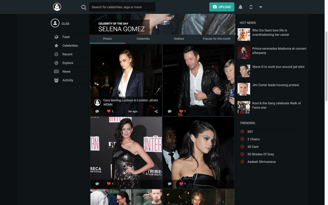This screenshot has height=205, width=328.
Task: Focus the celebrity search field
Action: click(x=122, y=7)
